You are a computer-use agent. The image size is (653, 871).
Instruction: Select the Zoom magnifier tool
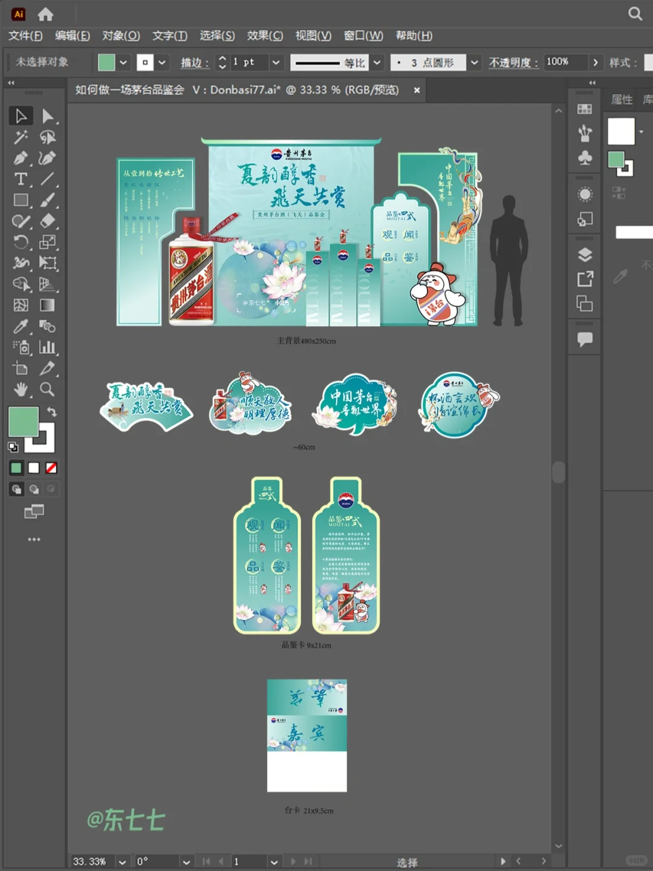tap(48, 390)
